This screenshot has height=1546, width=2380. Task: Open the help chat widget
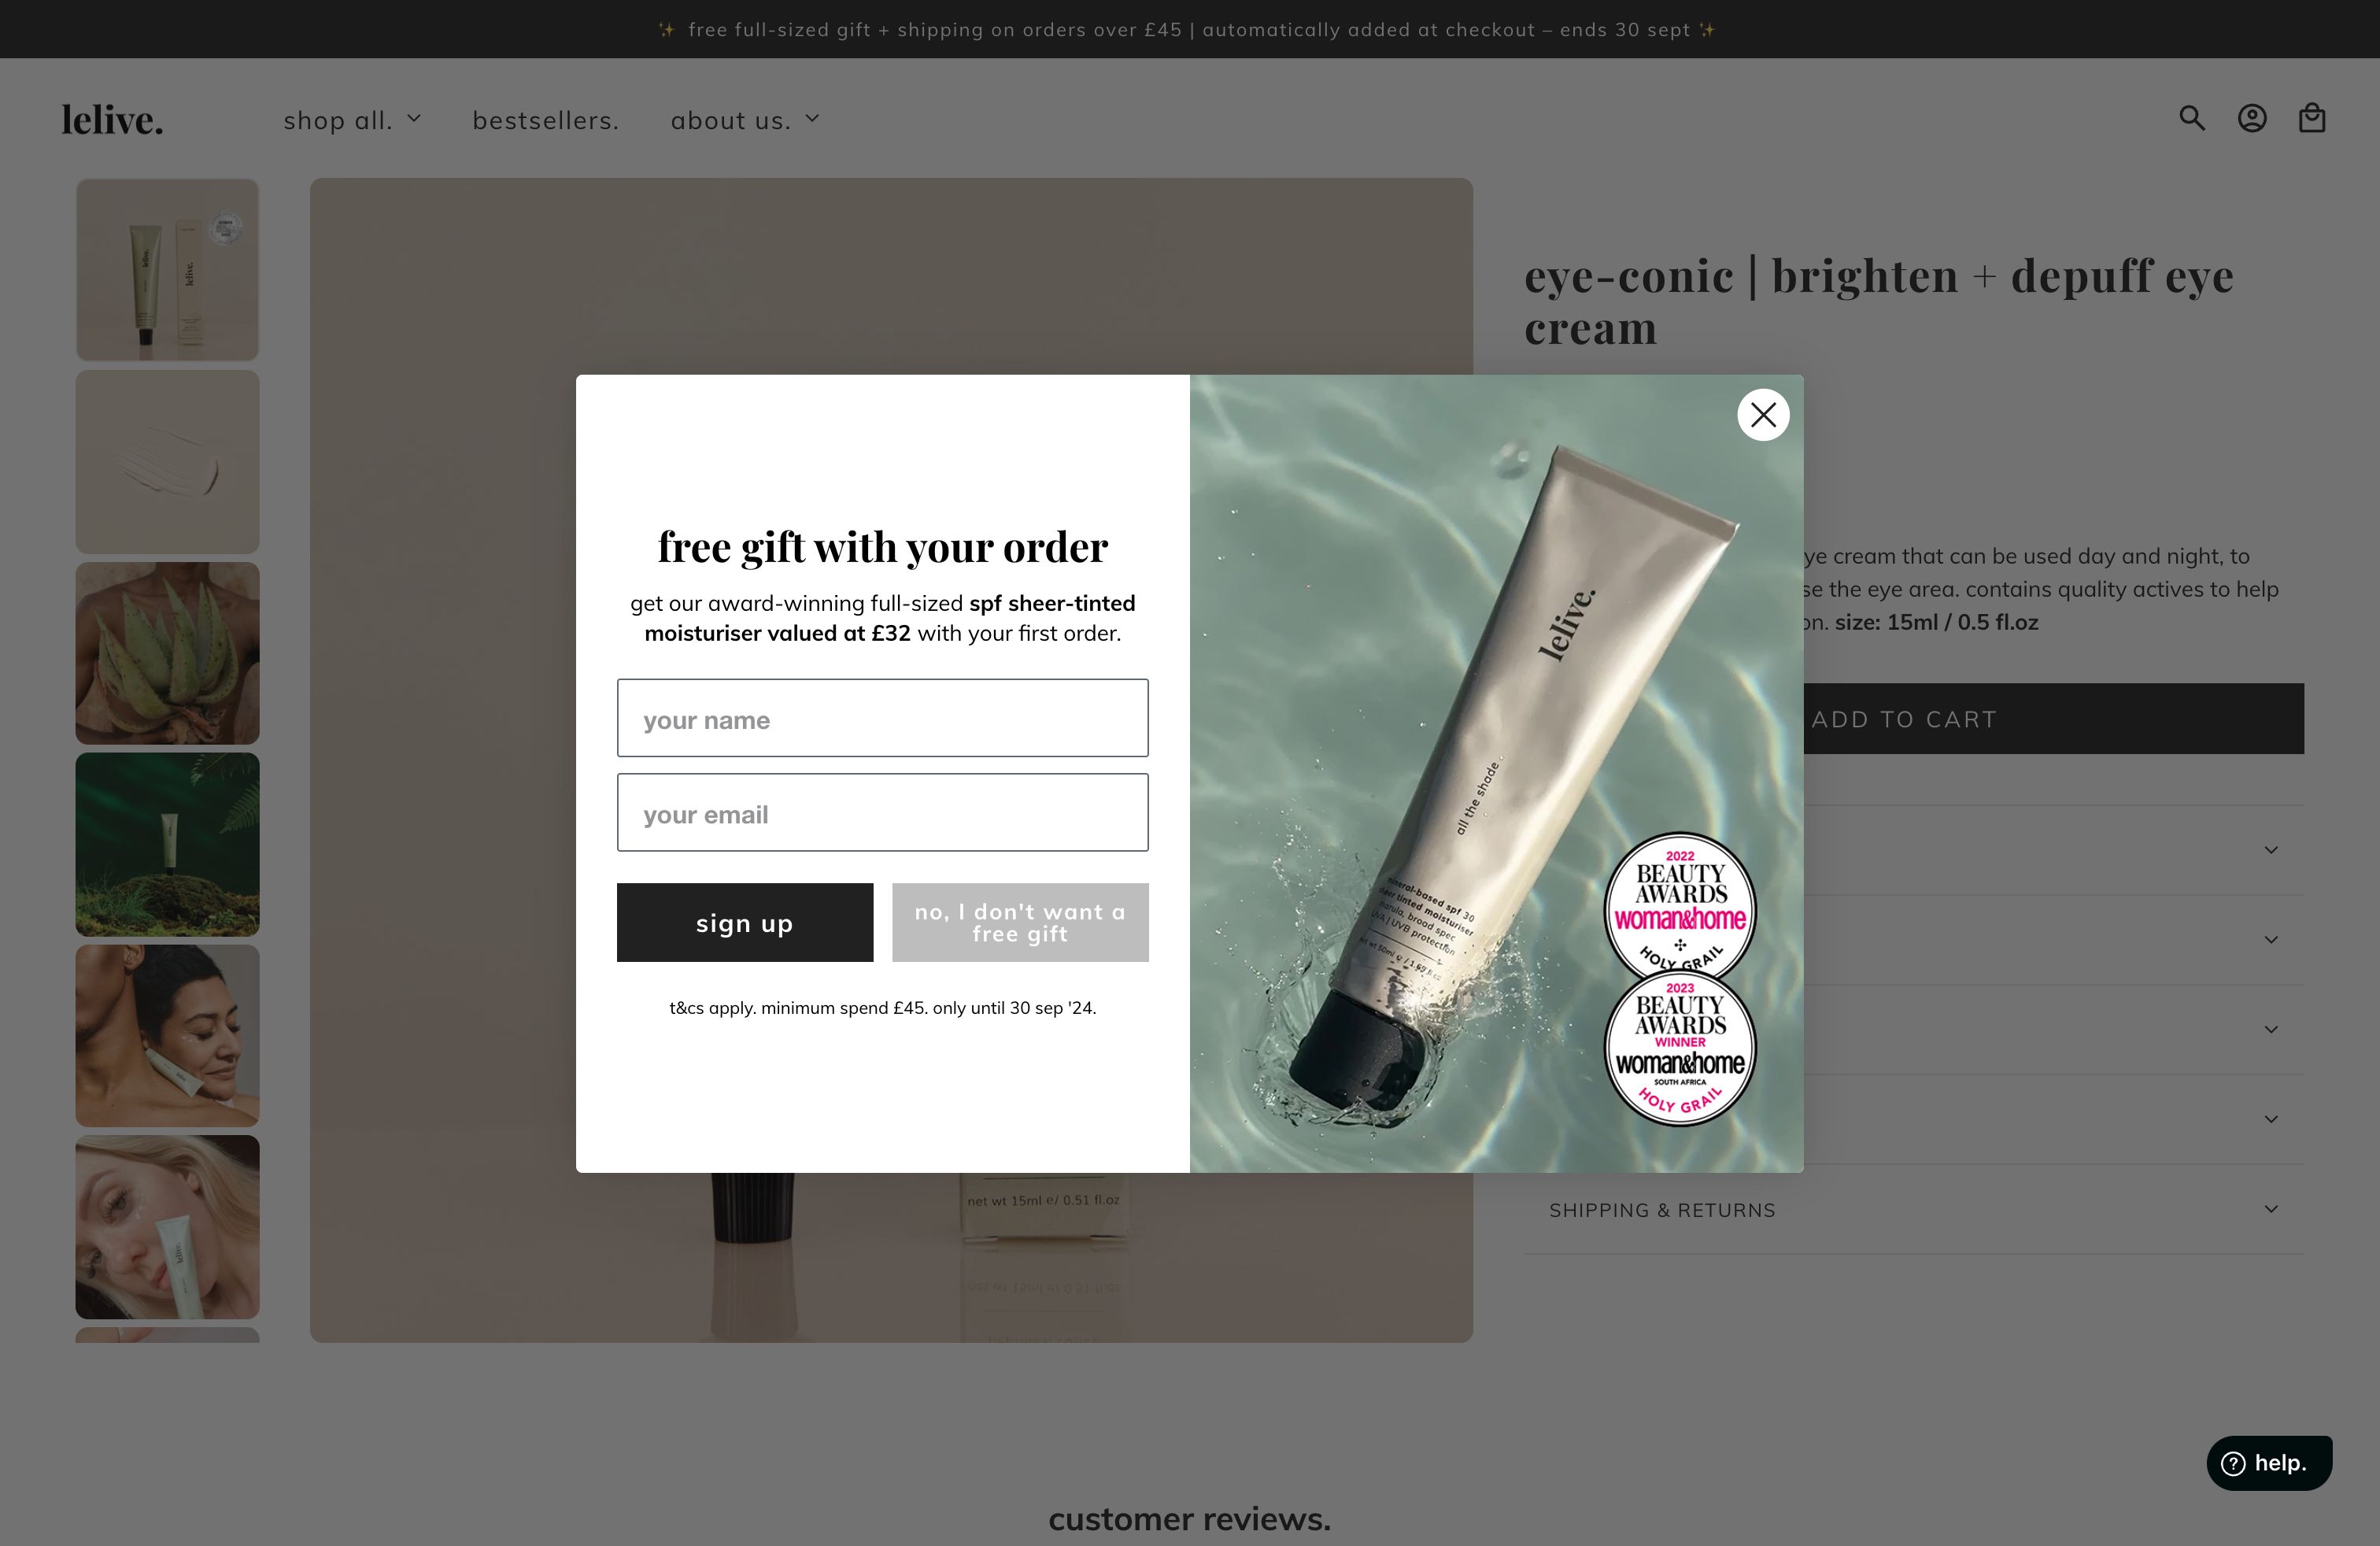tap(2269, 1463)
